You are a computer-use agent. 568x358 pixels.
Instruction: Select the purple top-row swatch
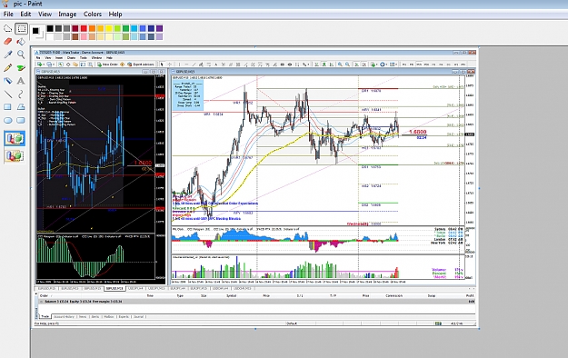pyautogui.click(x=159, y=28)
